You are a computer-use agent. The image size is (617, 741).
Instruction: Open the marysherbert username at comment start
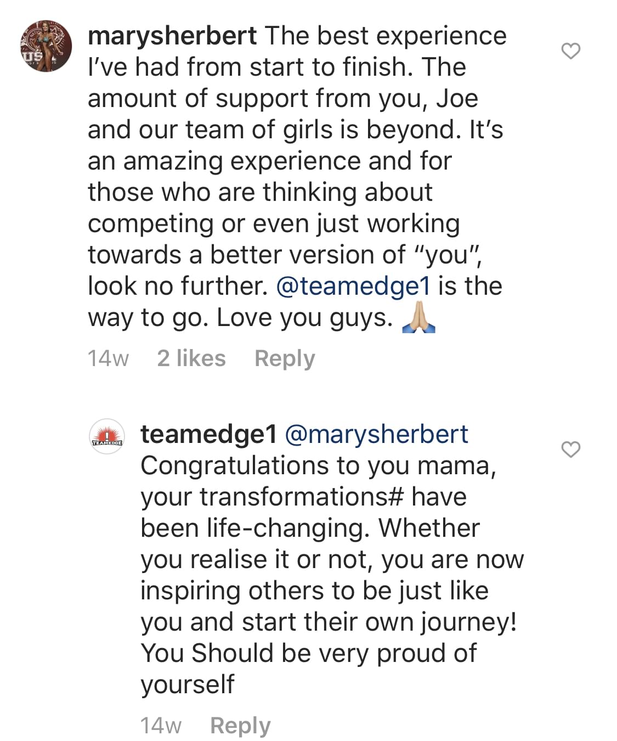click(172, 36)
